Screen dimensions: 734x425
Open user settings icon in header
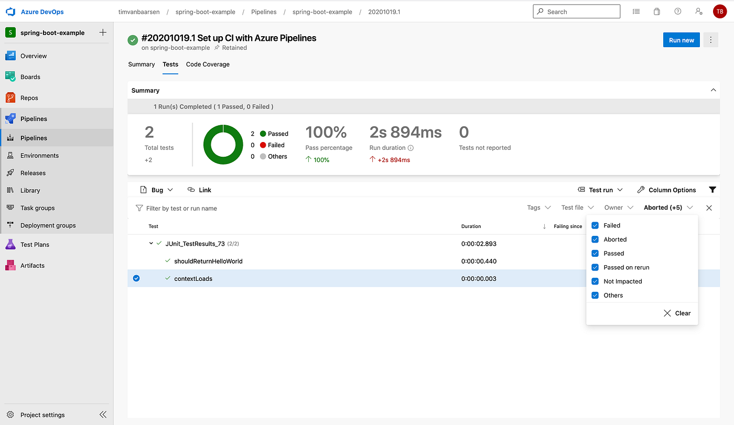[699, 12]
